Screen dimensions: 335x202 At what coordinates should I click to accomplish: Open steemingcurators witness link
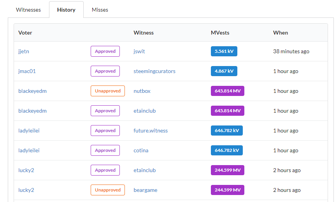click(154, 71)
